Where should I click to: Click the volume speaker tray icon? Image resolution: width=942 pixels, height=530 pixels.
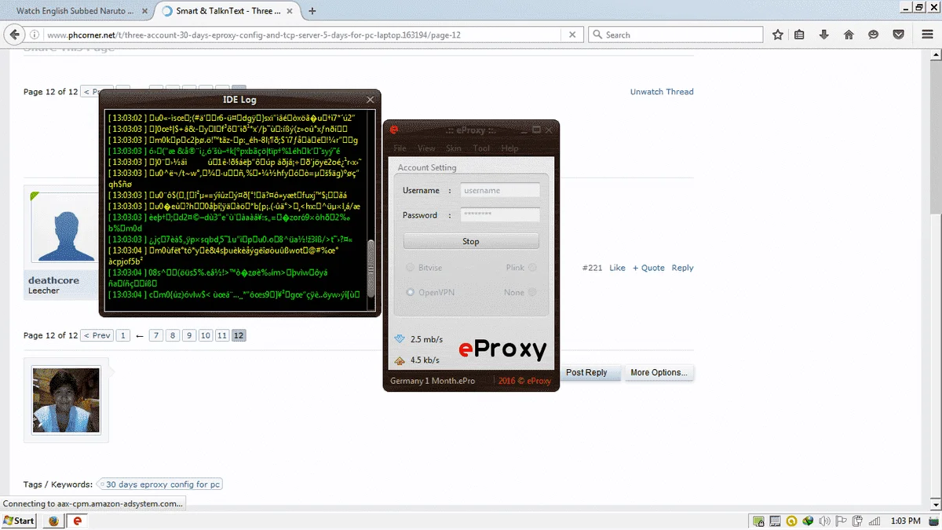(x=823, y=521)
